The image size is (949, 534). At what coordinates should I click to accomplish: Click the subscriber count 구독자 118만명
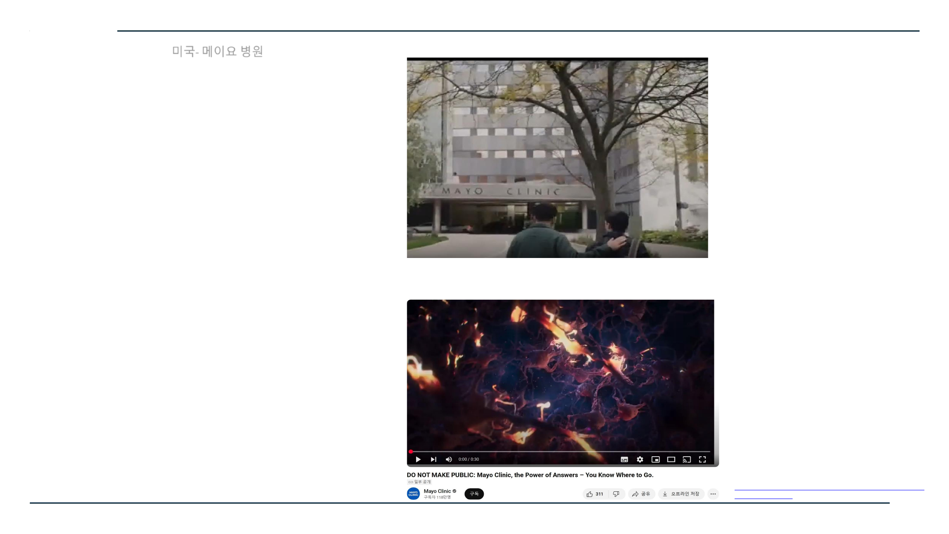(437, 498)
